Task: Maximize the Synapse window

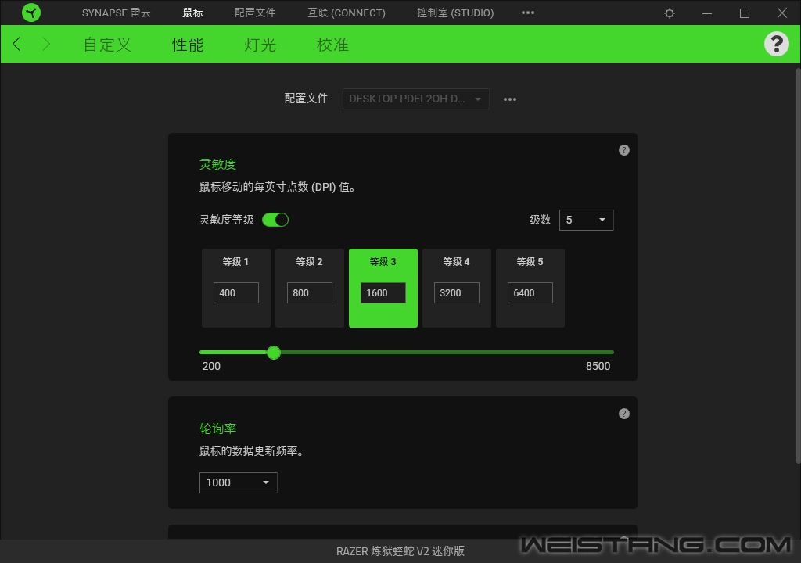Action: 745,13
